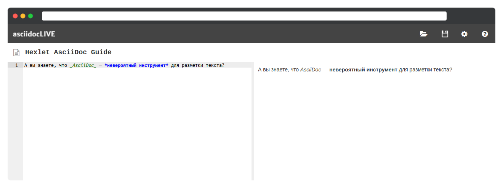Click the blue "*невероятный инструмент*" markup in editor
This screenshot has height=188, width=503.
coord(136,65)
